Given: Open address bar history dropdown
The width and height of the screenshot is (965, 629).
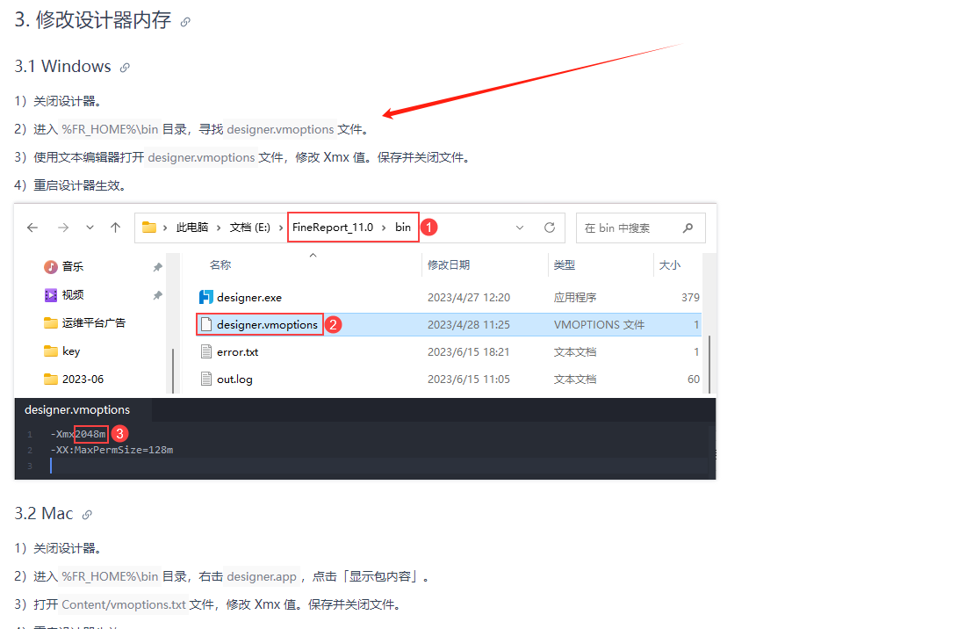Looking at the screenshot, I should (x=520, y=228).
